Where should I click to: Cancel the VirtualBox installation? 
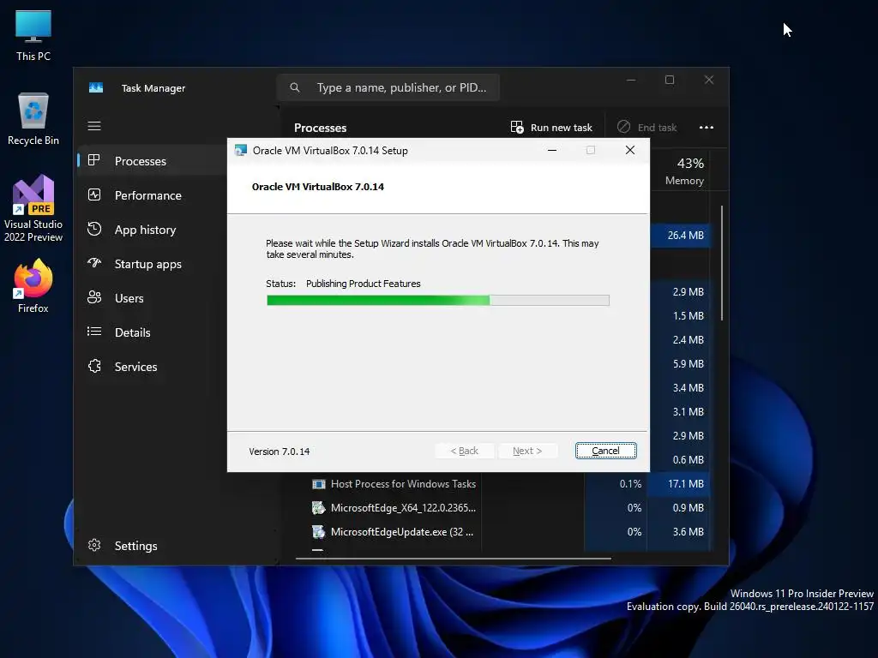[x=605, y=451]
